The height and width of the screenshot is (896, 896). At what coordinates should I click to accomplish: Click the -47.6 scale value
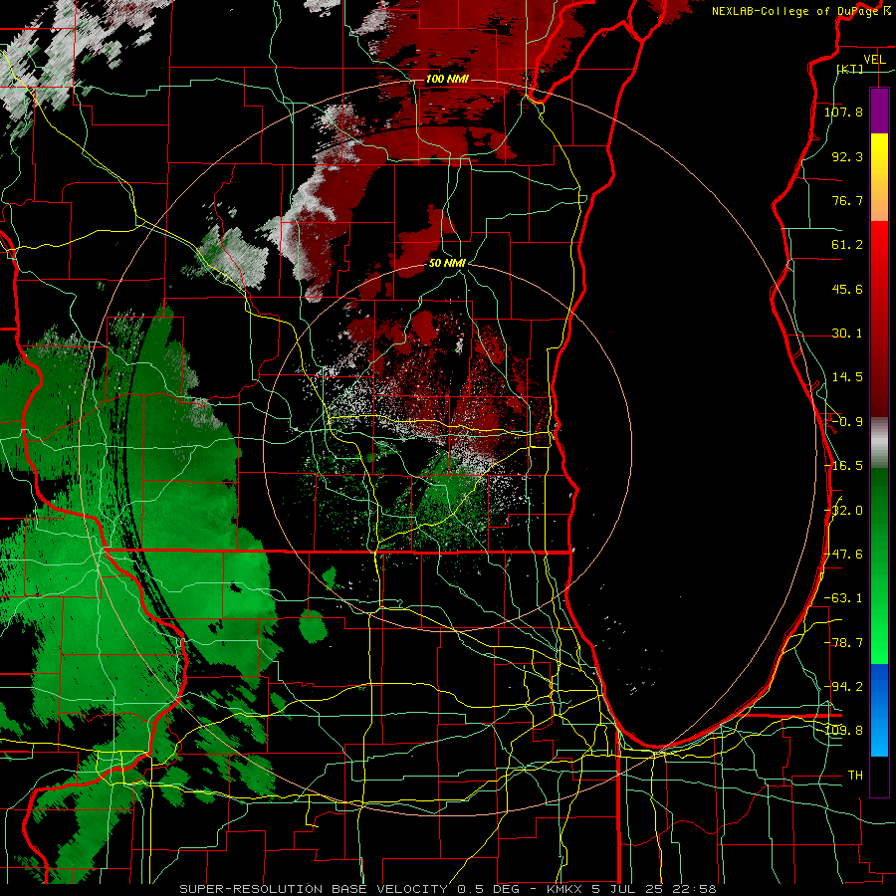[843, 555]
